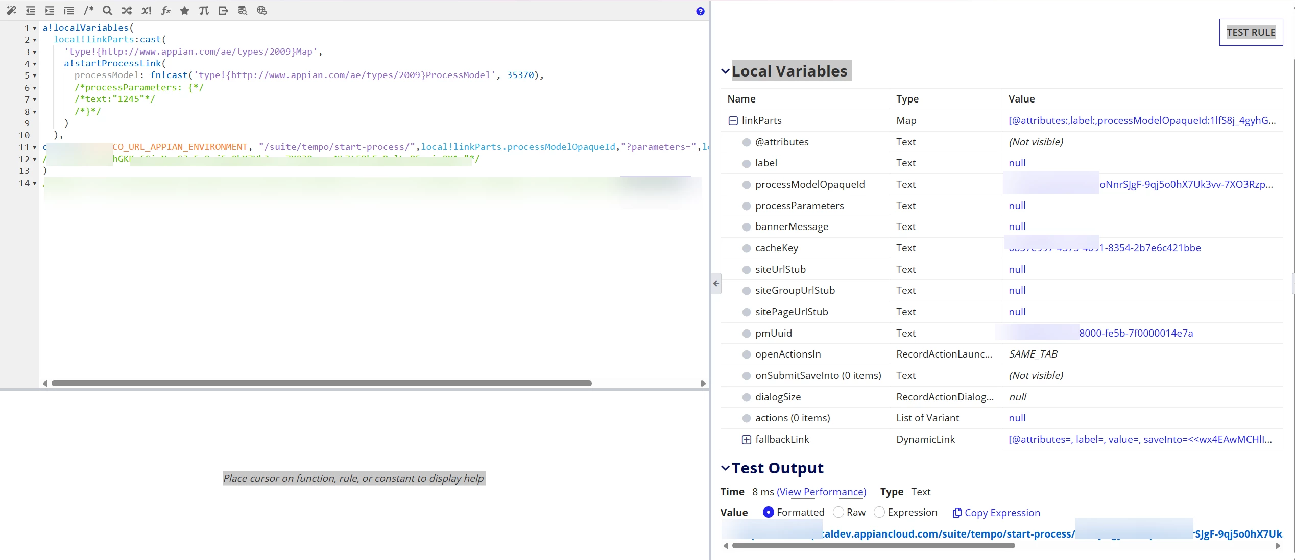This screenshot has height=560, width=1295.
Task: Click the processParameters variable name
Action: 799,206
